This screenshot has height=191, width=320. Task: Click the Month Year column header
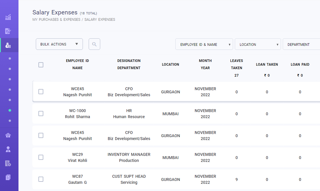(x=205, y=64)
